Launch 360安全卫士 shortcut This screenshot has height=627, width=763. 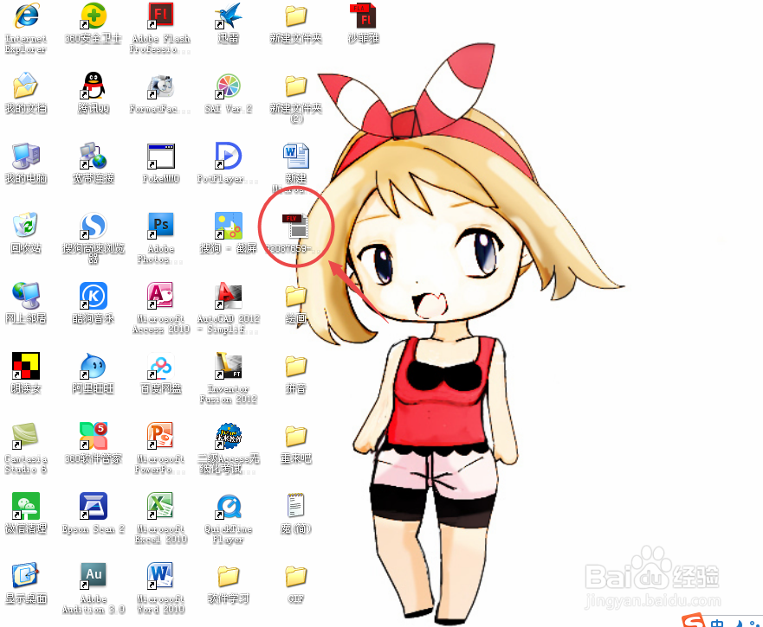[x=94, y=16]
